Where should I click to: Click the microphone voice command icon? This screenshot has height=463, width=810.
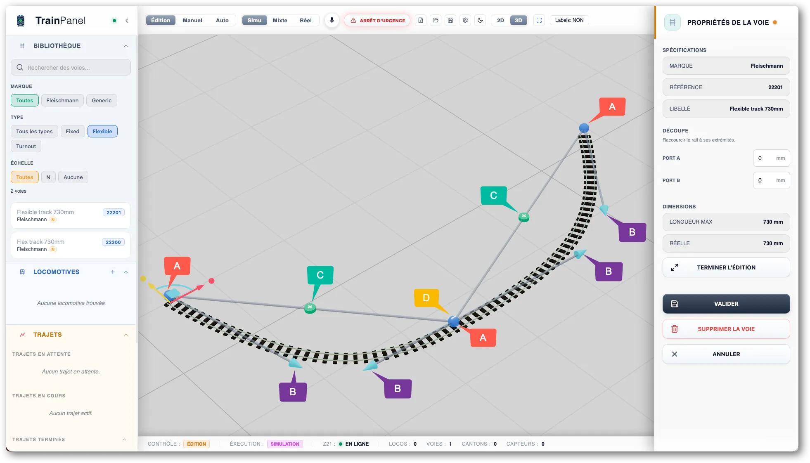332,20
